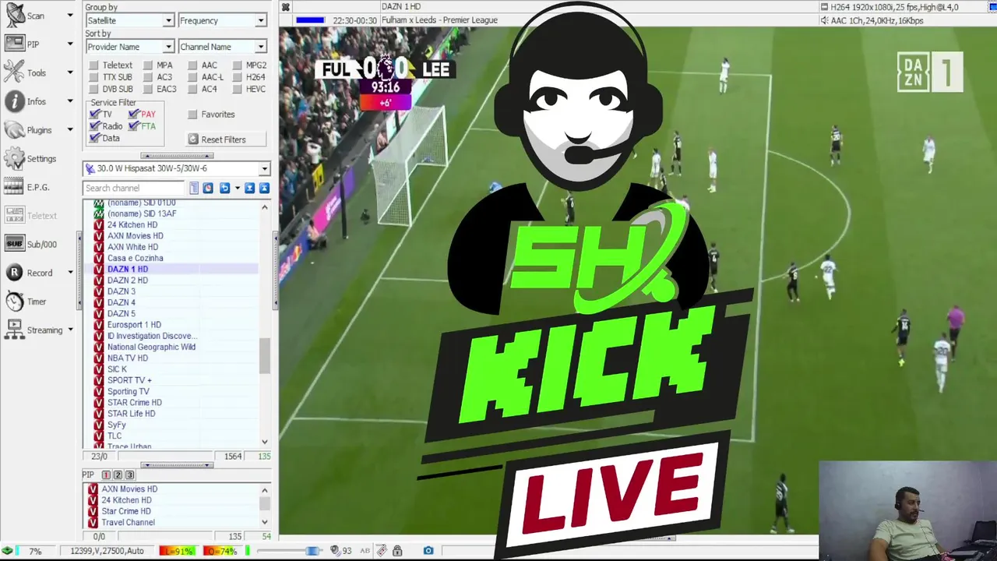Uncheck the FTA service filter
Image resolution: width=997 pixels, height=561 pixels.
(134, 126)
